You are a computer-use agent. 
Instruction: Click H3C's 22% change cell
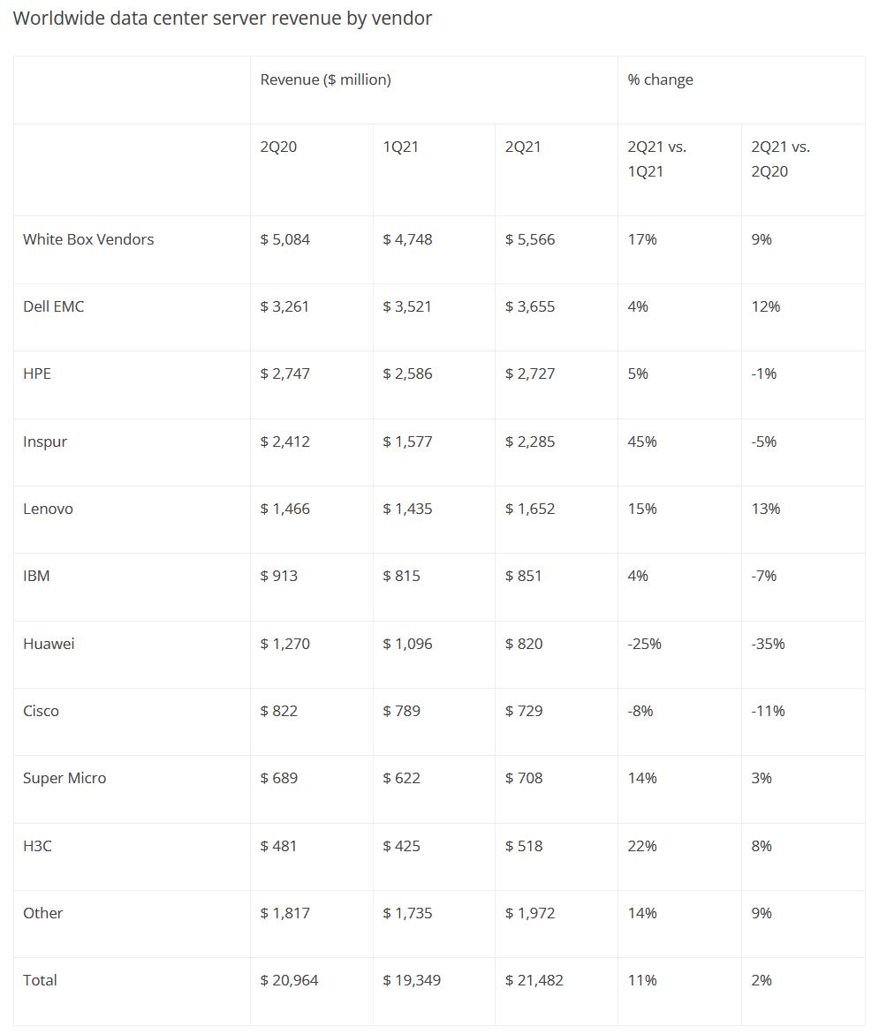(x=642, y=846)
